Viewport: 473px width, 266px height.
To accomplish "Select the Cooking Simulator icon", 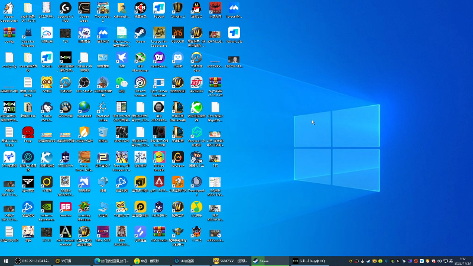I will point(84,212).
